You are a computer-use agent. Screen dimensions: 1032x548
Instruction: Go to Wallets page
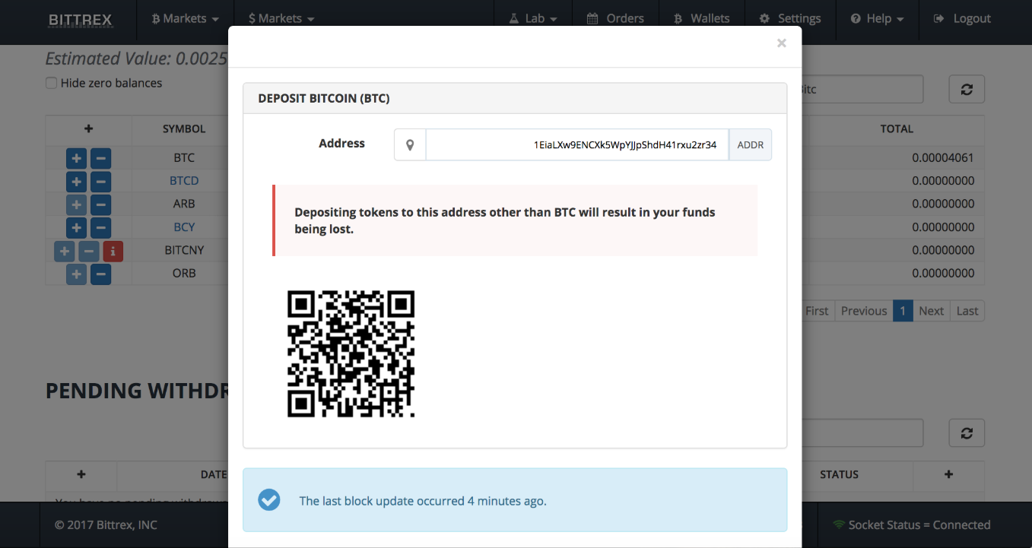702,18
